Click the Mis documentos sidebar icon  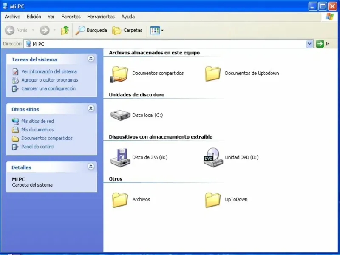tap(15, 130)
